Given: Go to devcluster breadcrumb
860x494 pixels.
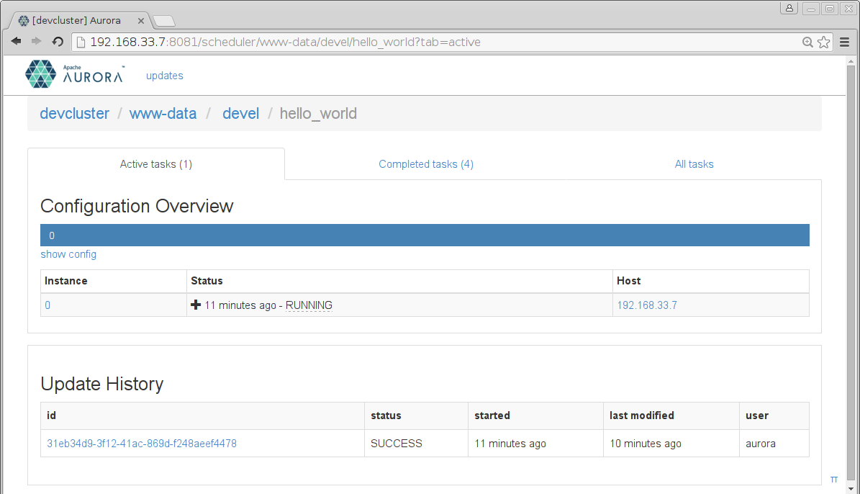Looking at the screenshot, I should (x=75, y=114).
